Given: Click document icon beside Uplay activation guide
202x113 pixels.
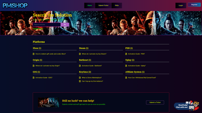Looking at the screenshot, I should tap(126, 66).
